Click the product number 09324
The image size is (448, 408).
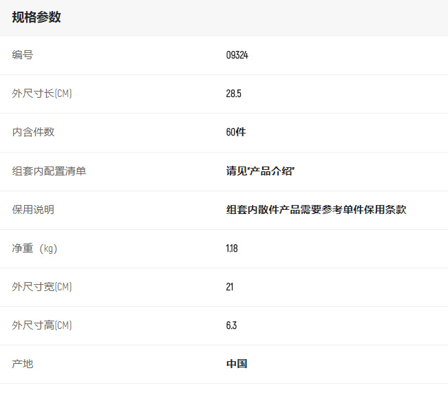(237, 55)
